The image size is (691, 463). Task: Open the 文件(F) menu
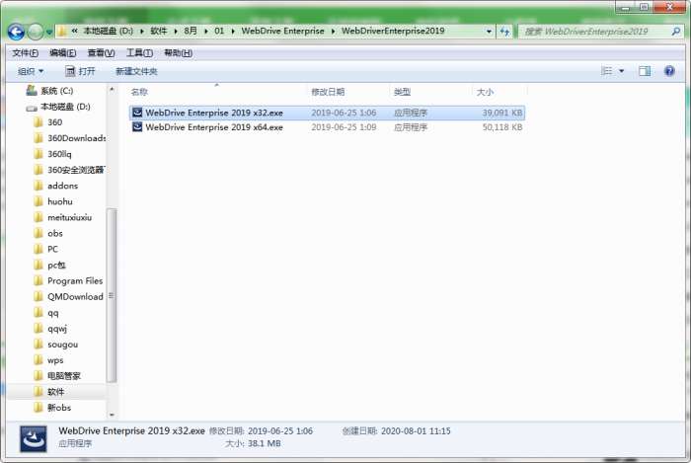[25, 53]
